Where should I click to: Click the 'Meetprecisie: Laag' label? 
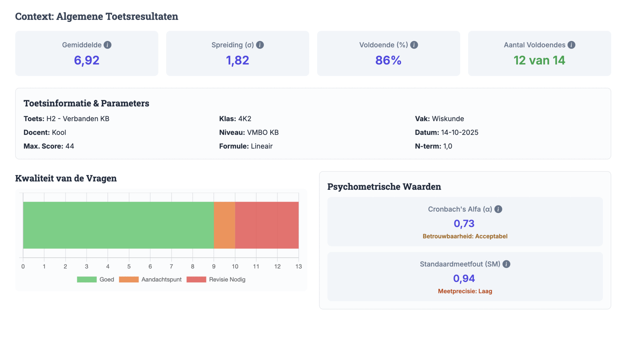coord(465,291)
